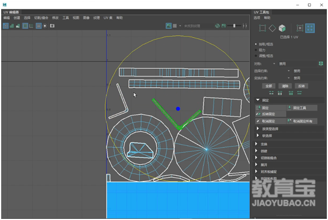This screenshot has width=328, height=220.
Task: Select Vertex selection mode in the UV Toolkit
Action: 262,28
